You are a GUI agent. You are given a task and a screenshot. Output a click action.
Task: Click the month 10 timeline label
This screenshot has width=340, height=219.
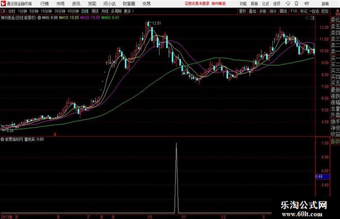150,217
